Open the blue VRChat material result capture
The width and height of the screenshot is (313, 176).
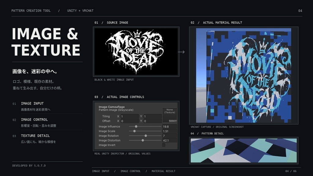tap(244, 75)
